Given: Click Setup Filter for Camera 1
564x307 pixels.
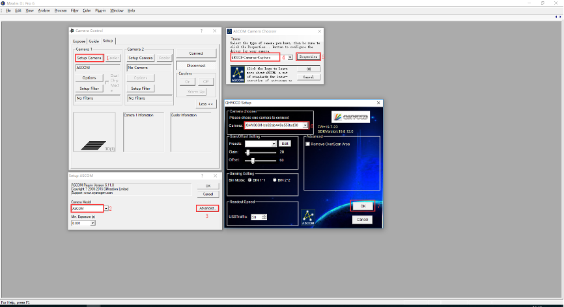Looking at the screenshot, I should pyautogui.click(x=89, y=88).
